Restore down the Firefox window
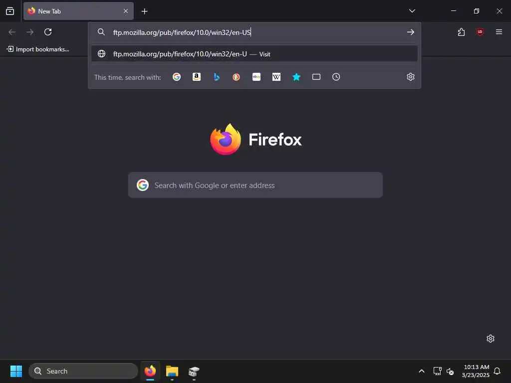Viewport: 511px width, 383px height. pos(476,11)
